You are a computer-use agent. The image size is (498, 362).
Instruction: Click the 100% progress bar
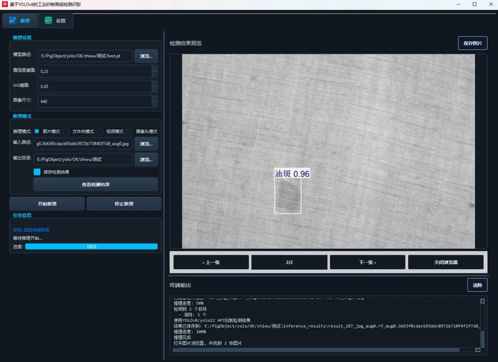pos(91,246)
